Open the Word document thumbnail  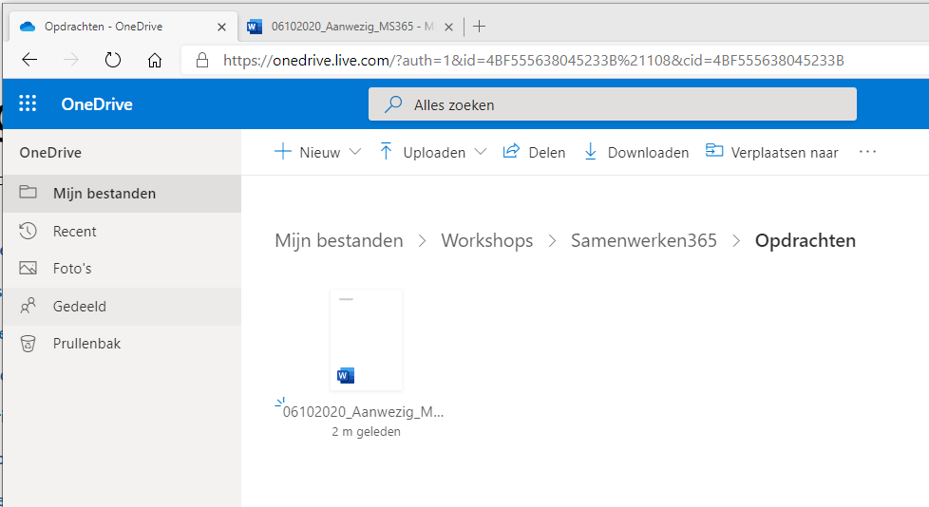point(366,340)
